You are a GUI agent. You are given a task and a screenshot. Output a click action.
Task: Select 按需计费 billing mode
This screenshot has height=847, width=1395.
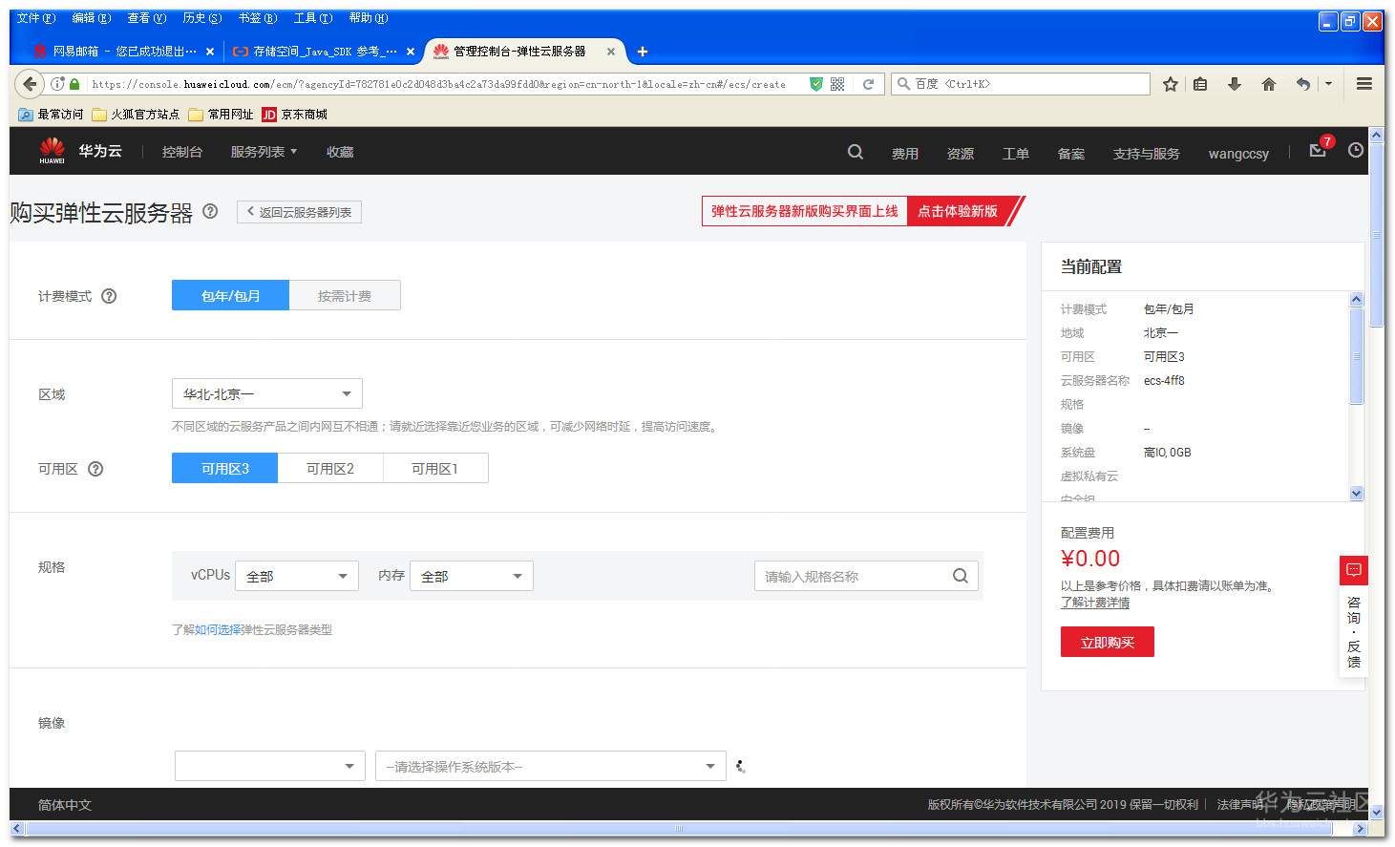coord(345,296)
